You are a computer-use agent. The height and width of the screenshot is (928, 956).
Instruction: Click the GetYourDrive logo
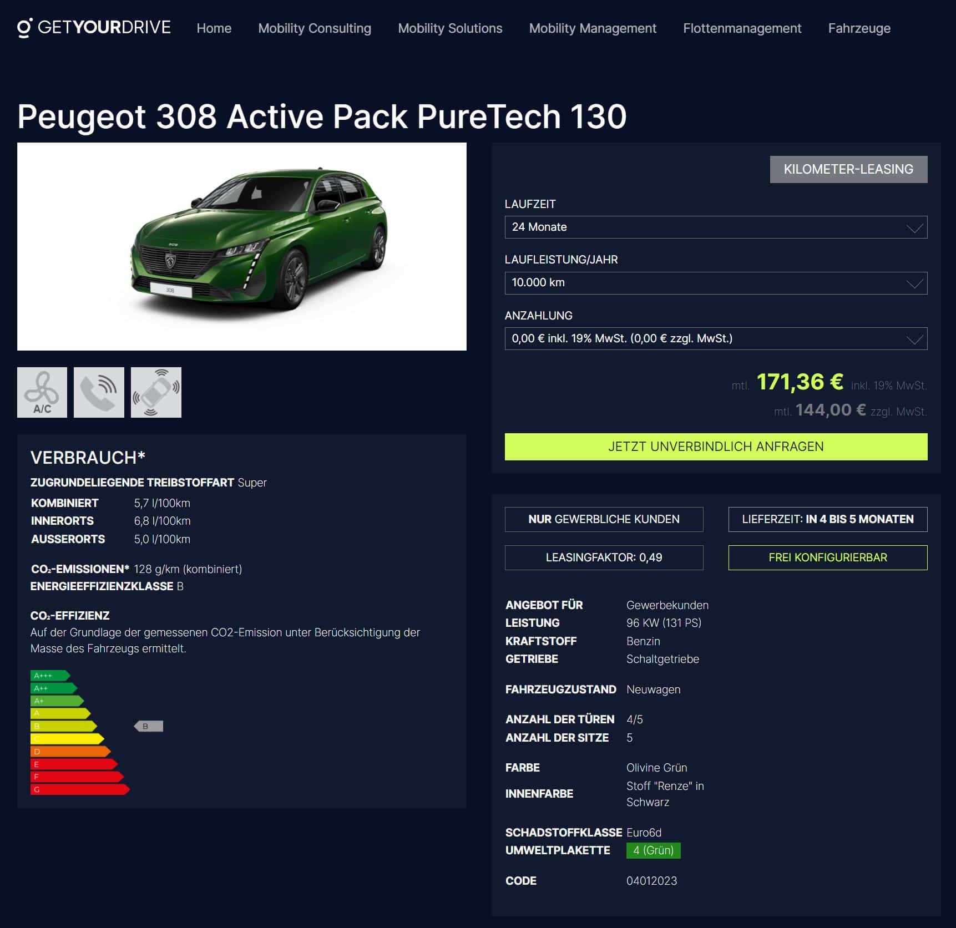click(94, 28)
